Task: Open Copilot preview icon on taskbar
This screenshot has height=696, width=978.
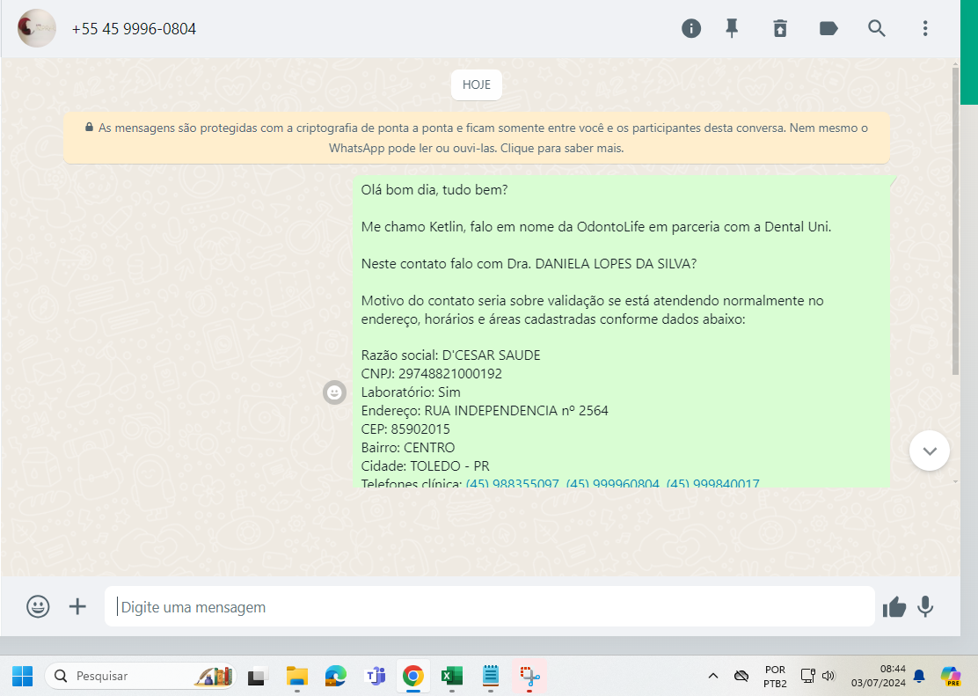Action: tap(951, 676)
